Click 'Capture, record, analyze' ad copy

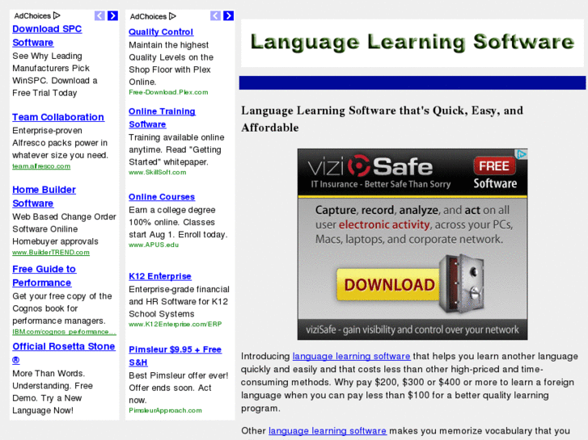point(413,224)
